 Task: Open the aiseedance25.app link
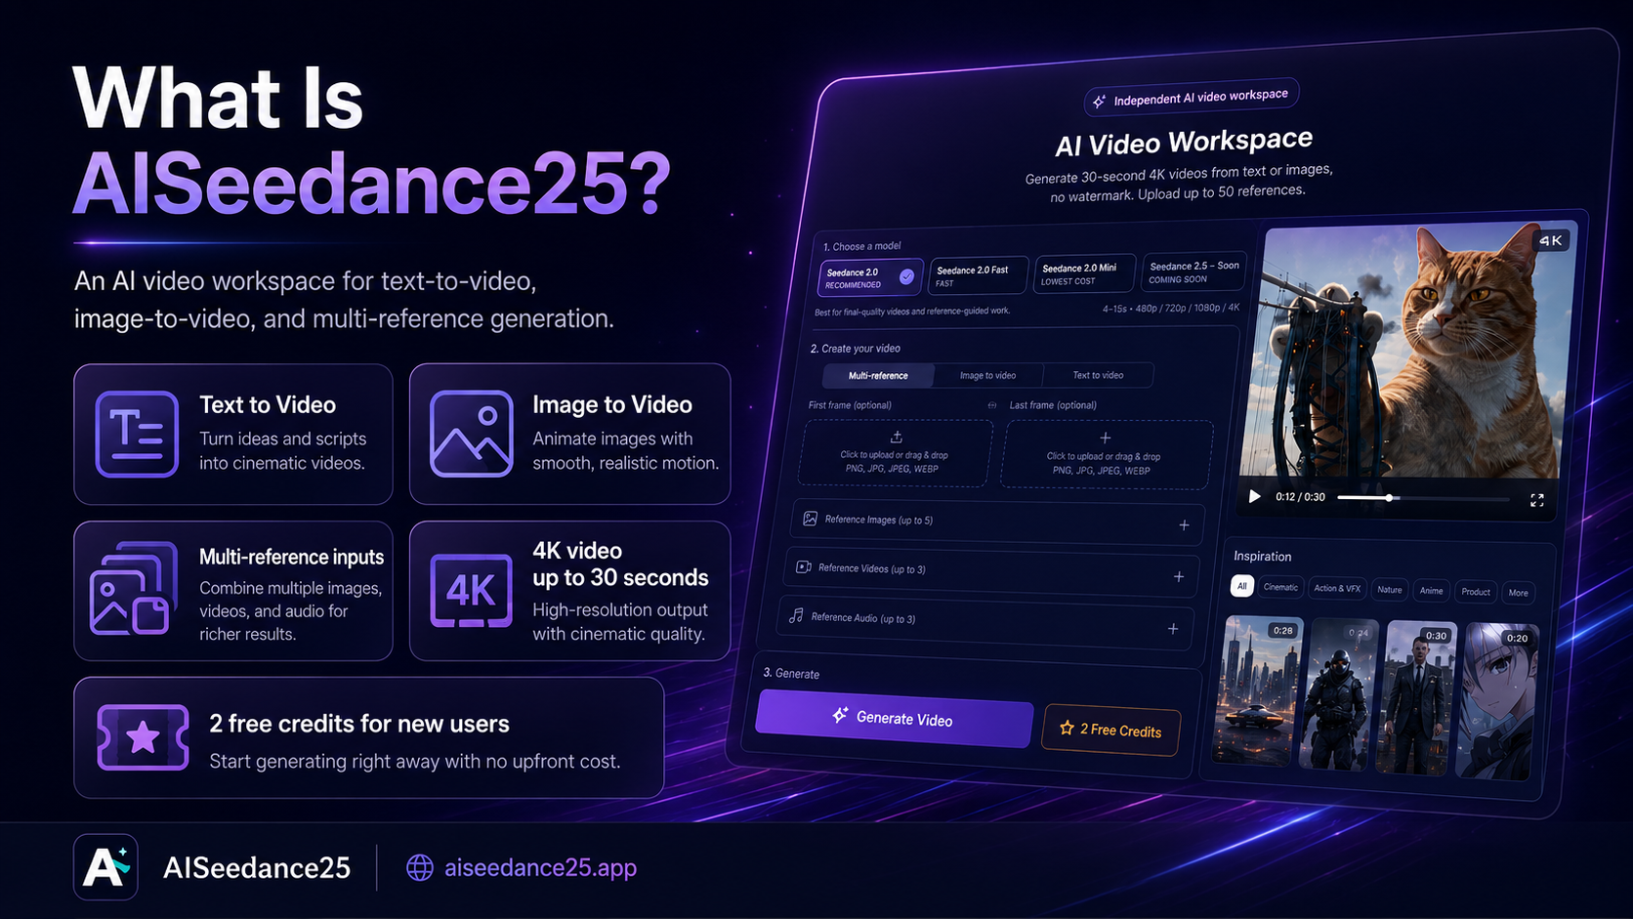coord(540,867)
